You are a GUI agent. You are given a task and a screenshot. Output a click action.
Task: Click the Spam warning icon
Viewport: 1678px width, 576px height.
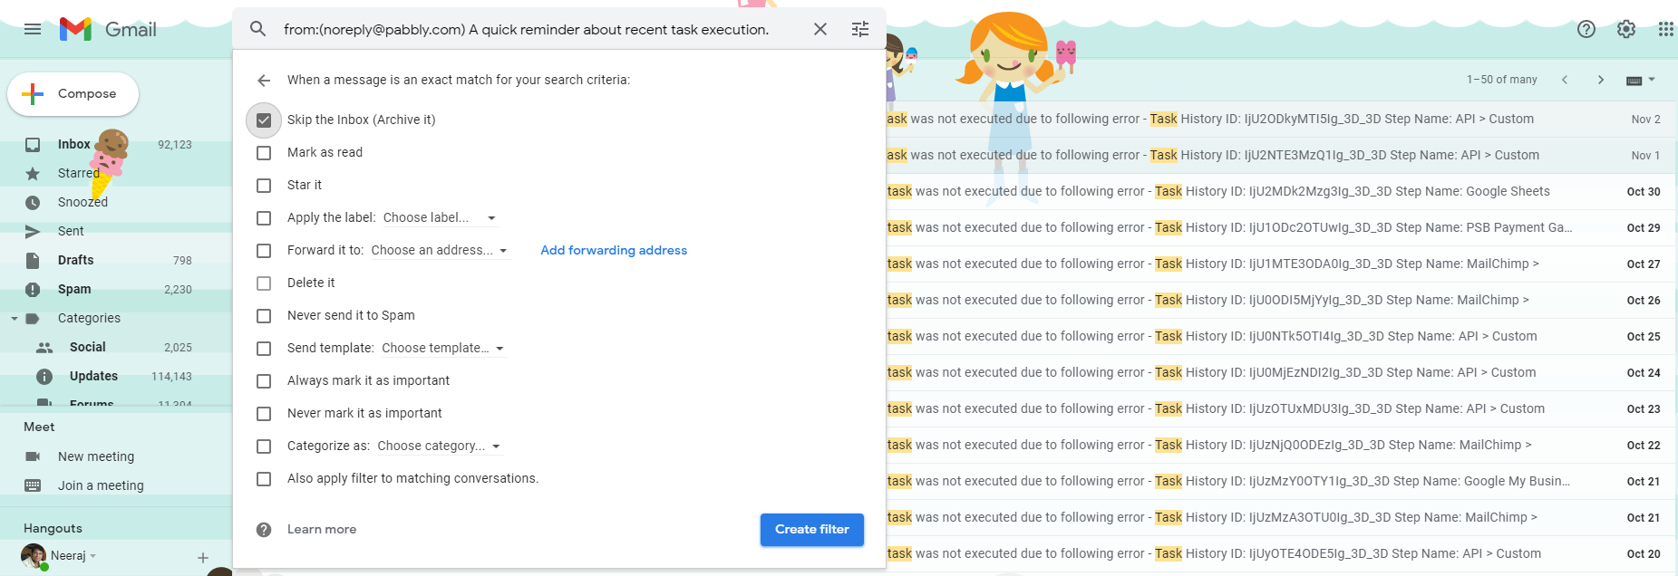pyautogui.click(x=33, y=290)
